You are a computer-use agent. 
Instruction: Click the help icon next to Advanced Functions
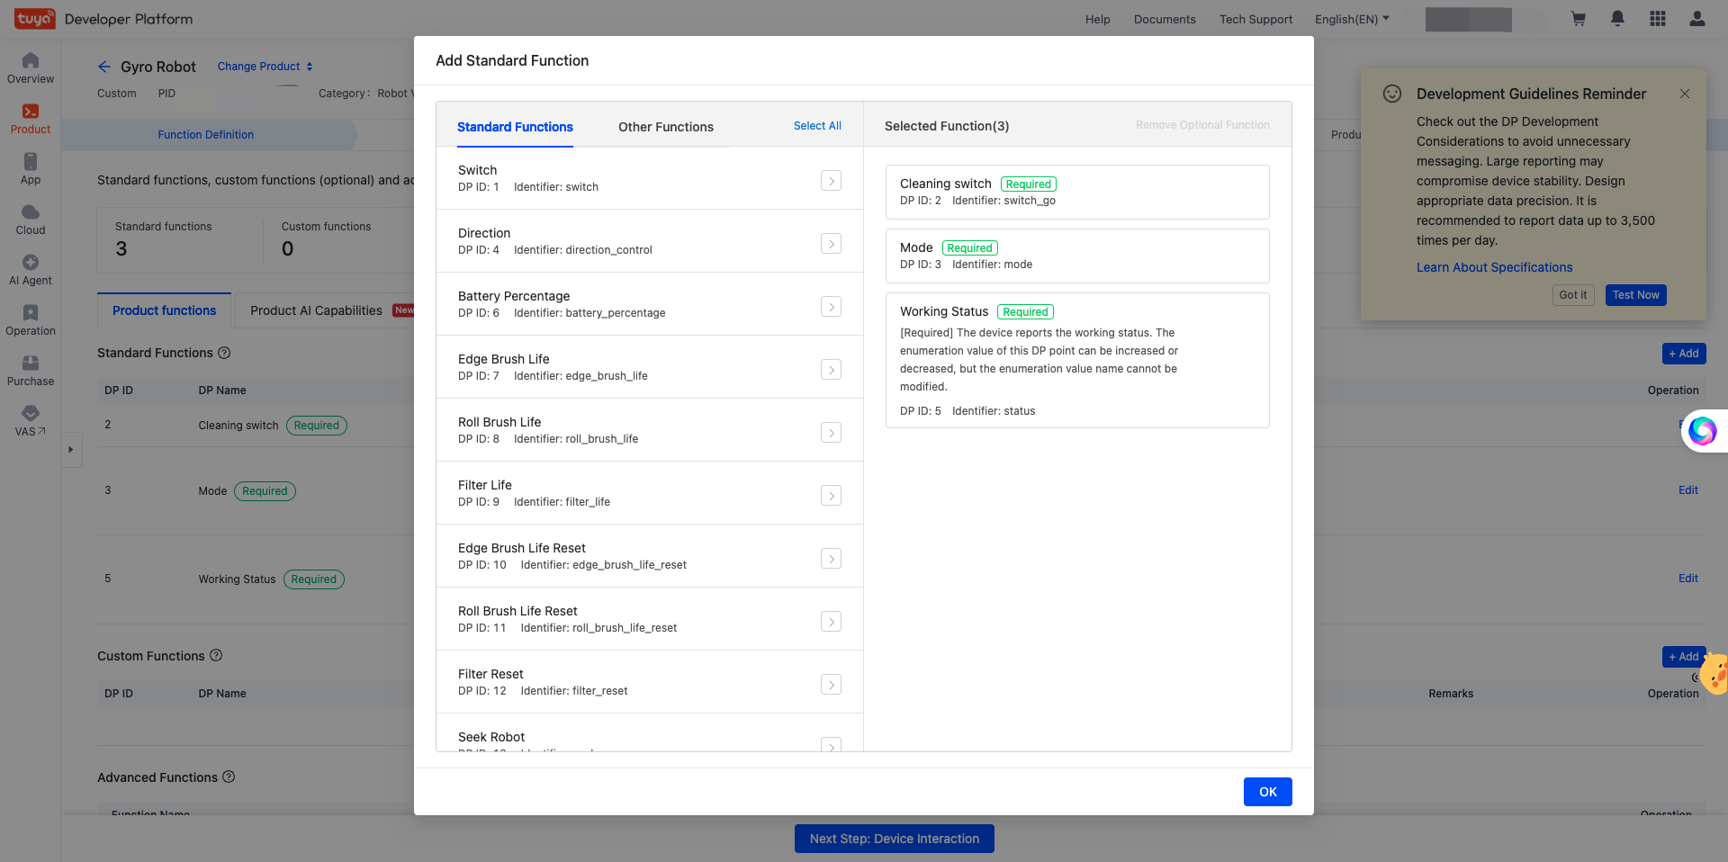coord(229,777)
